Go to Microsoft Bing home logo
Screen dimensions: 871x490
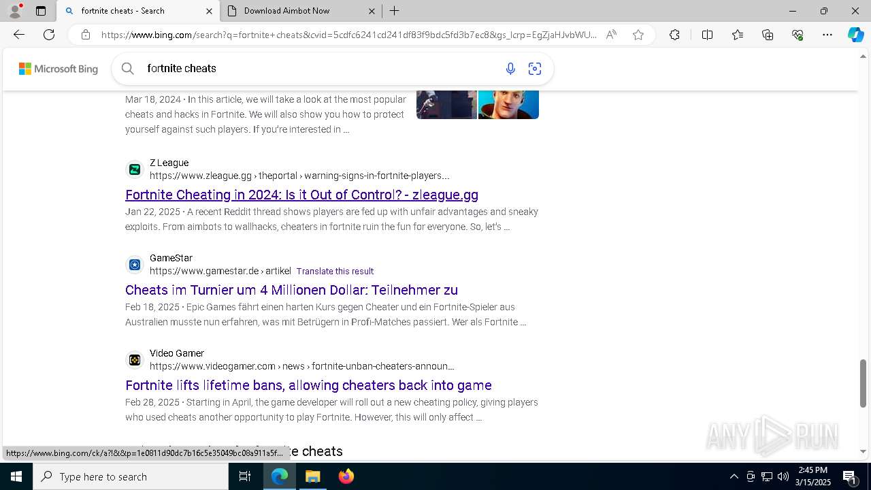pos(59,69)
